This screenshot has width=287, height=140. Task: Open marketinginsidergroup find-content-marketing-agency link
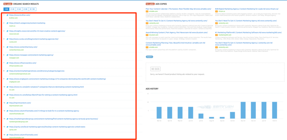coord(53,119)
